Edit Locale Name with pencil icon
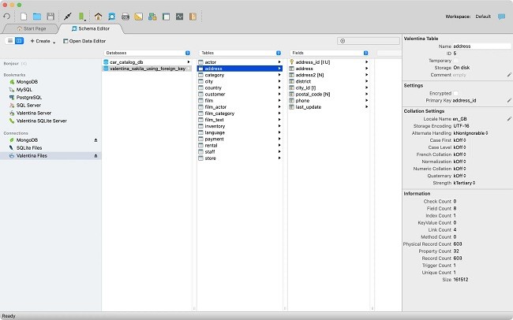513x320 pixels. 508,118
